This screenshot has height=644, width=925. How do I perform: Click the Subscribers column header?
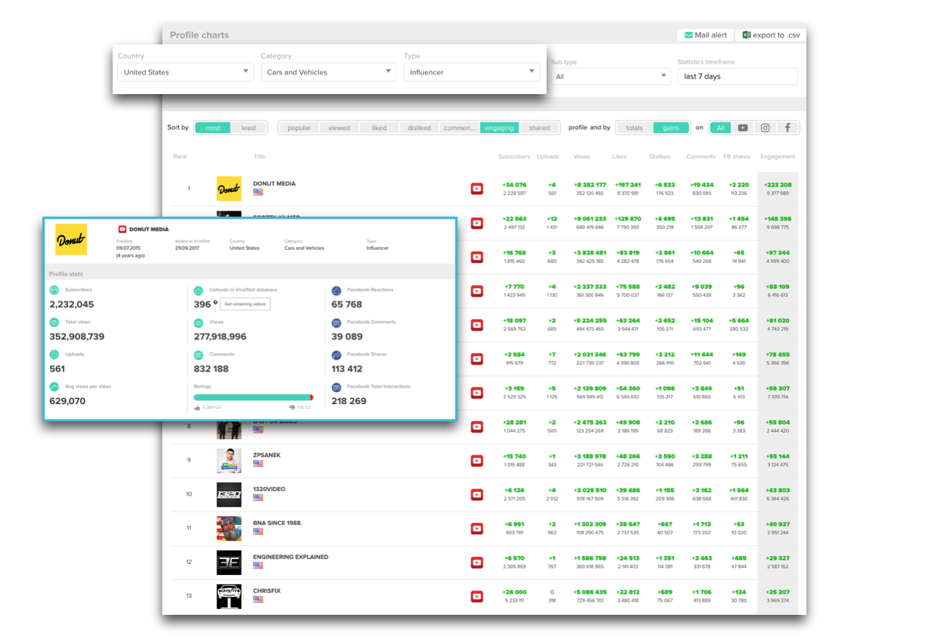(514, 157)
